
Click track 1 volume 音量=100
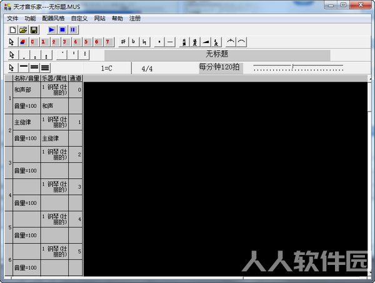(x=26, y=106)
